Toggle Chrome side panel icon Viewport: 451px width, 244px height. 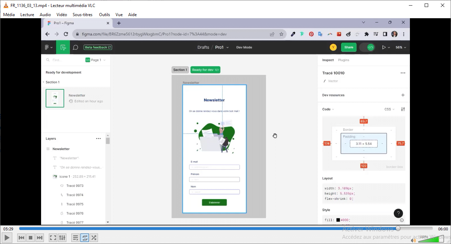tap(385, 34)
